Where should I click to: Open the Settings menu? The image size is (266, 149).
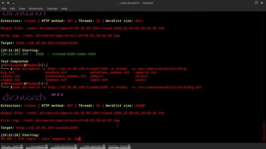click(x=52, y=9)
